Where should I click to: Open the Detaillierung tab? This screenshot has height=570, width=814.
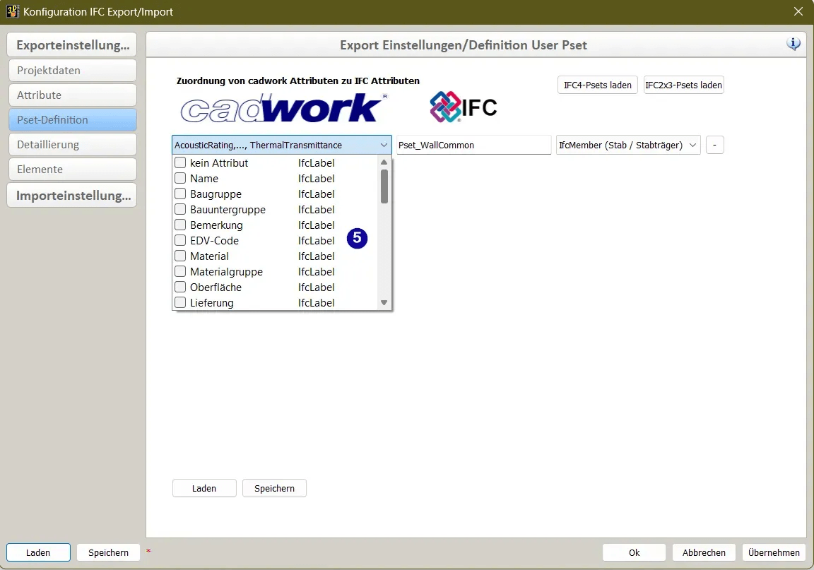click(x=72, y=145)
